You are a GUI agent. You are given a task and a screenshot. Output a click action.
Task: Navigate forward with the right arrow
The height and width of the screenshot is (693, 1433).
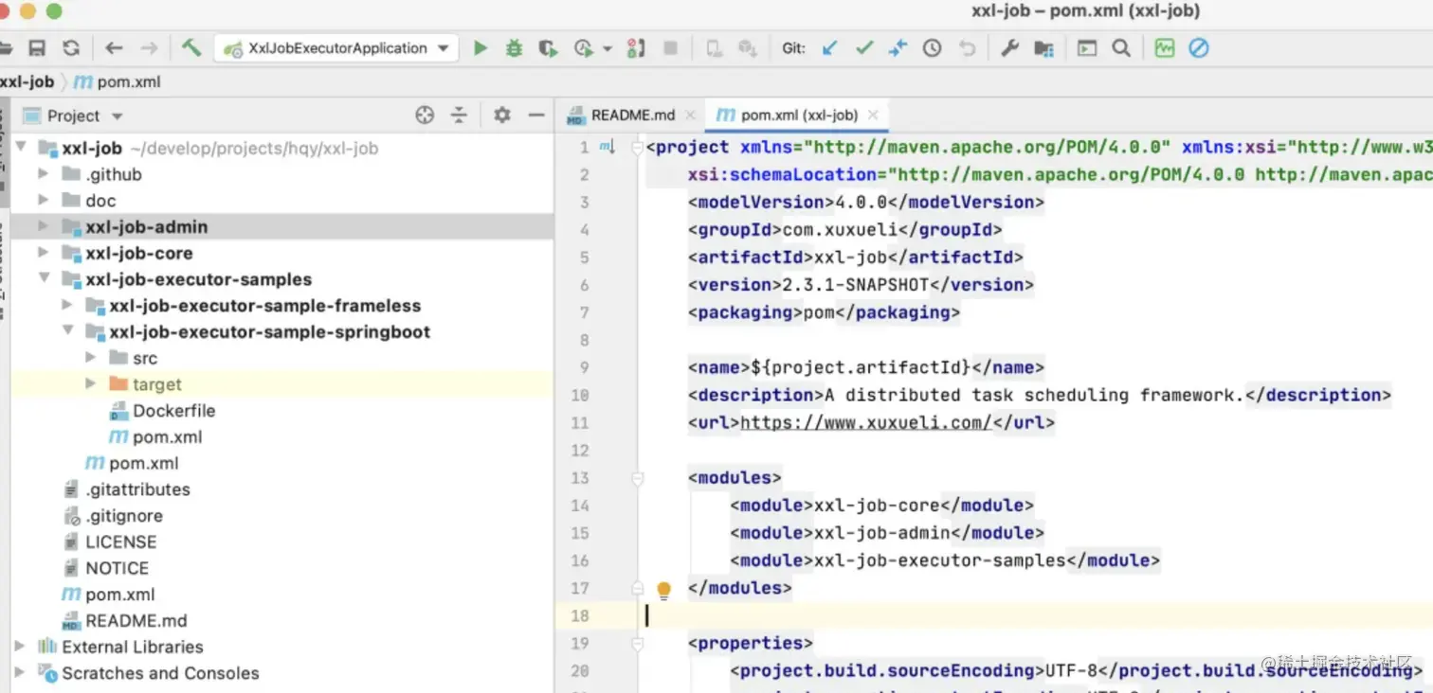(x=149, y=48)
